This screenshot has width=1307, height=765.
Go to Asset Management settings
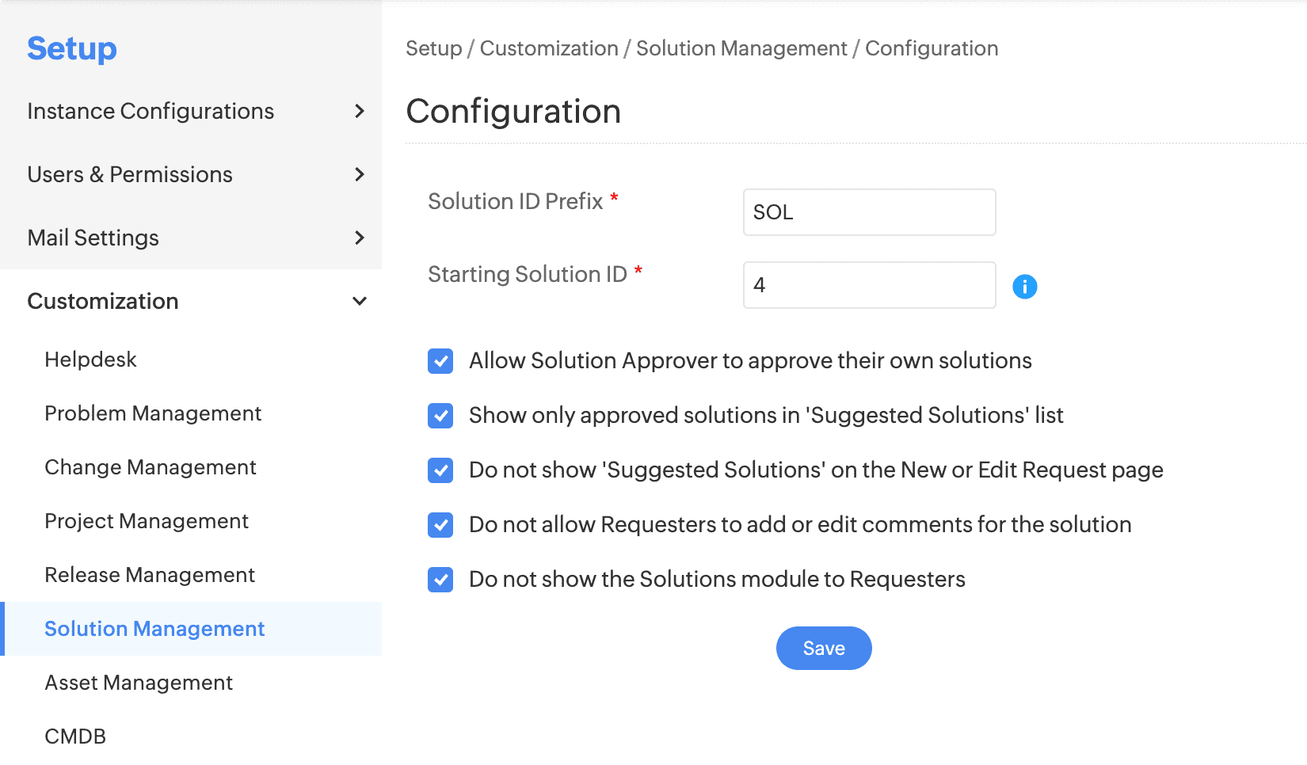pyautogui.click(x=139, y=683)
